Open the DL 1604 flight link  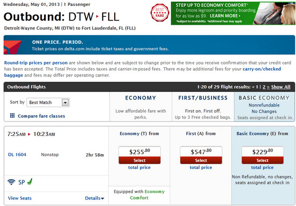click(x=17, y=155)
